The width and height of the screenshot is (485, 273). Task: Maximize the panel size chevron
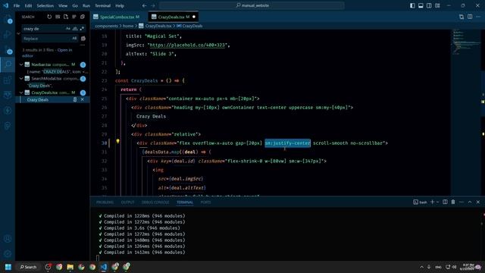470,202
